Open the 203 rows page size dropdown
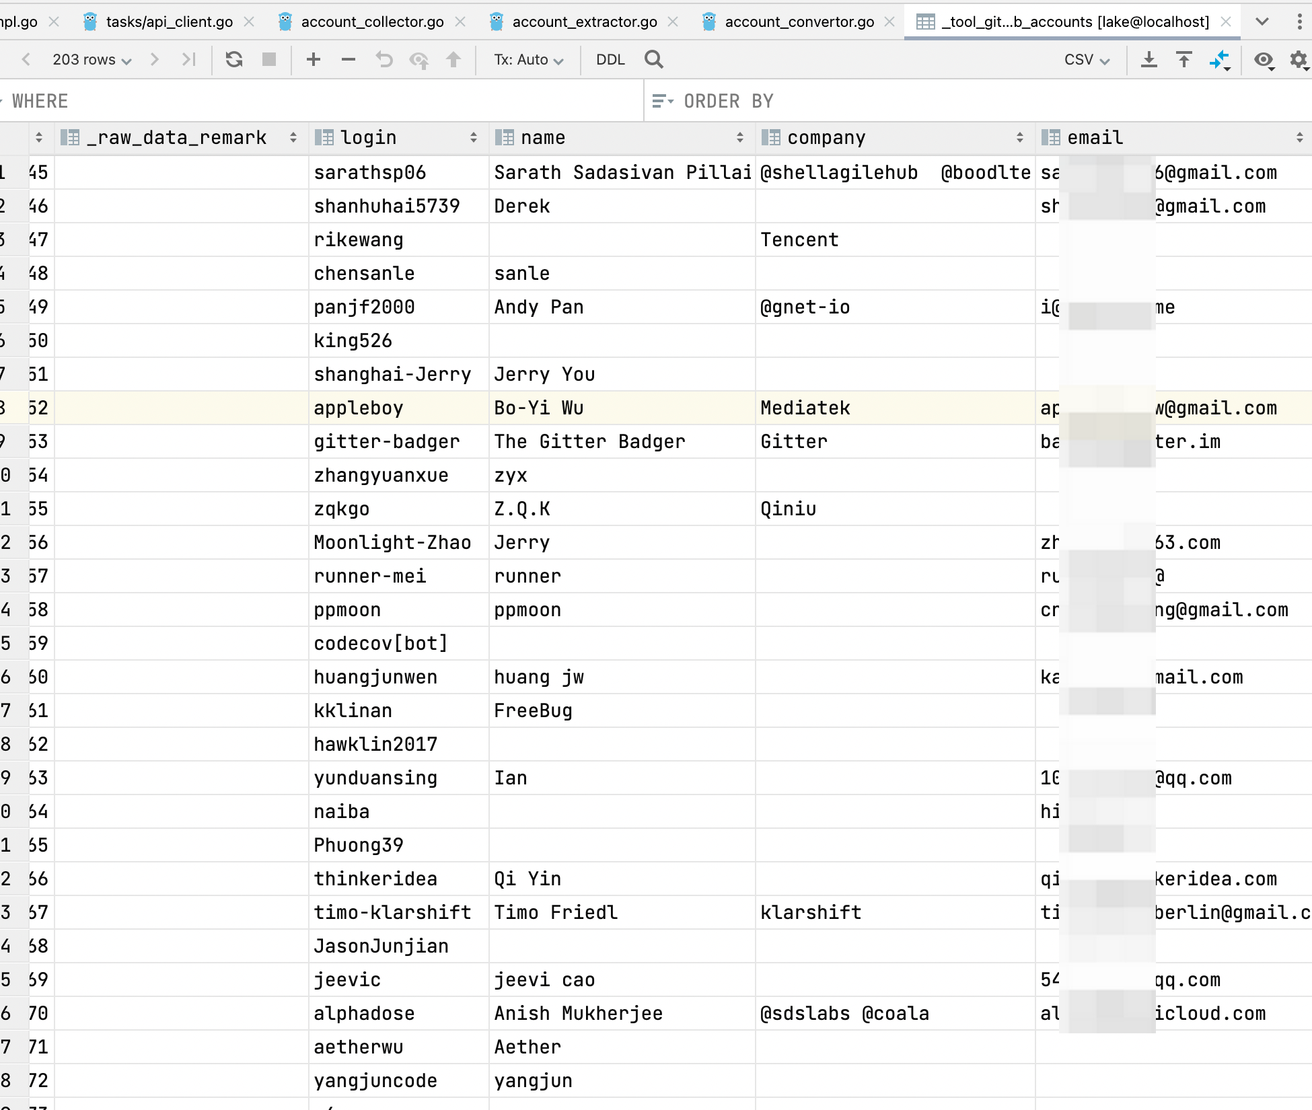Viewport: 1312px width, 1110px height. [x=92, y=60]
